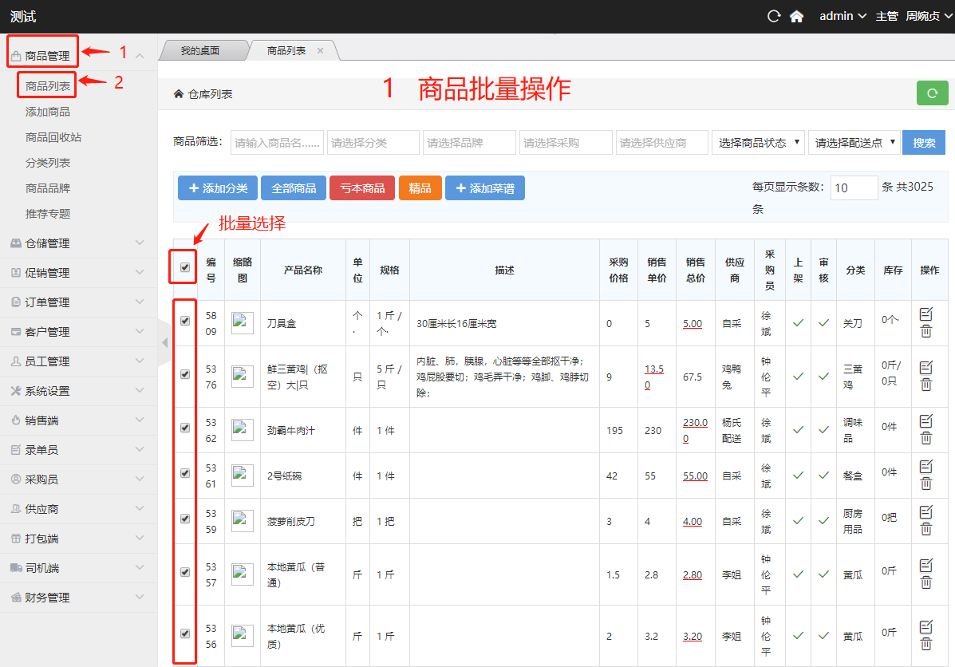The image size is (955, 667).
Task: Open the 请选择配送点 dropdown
Action: tap(854, 143)
